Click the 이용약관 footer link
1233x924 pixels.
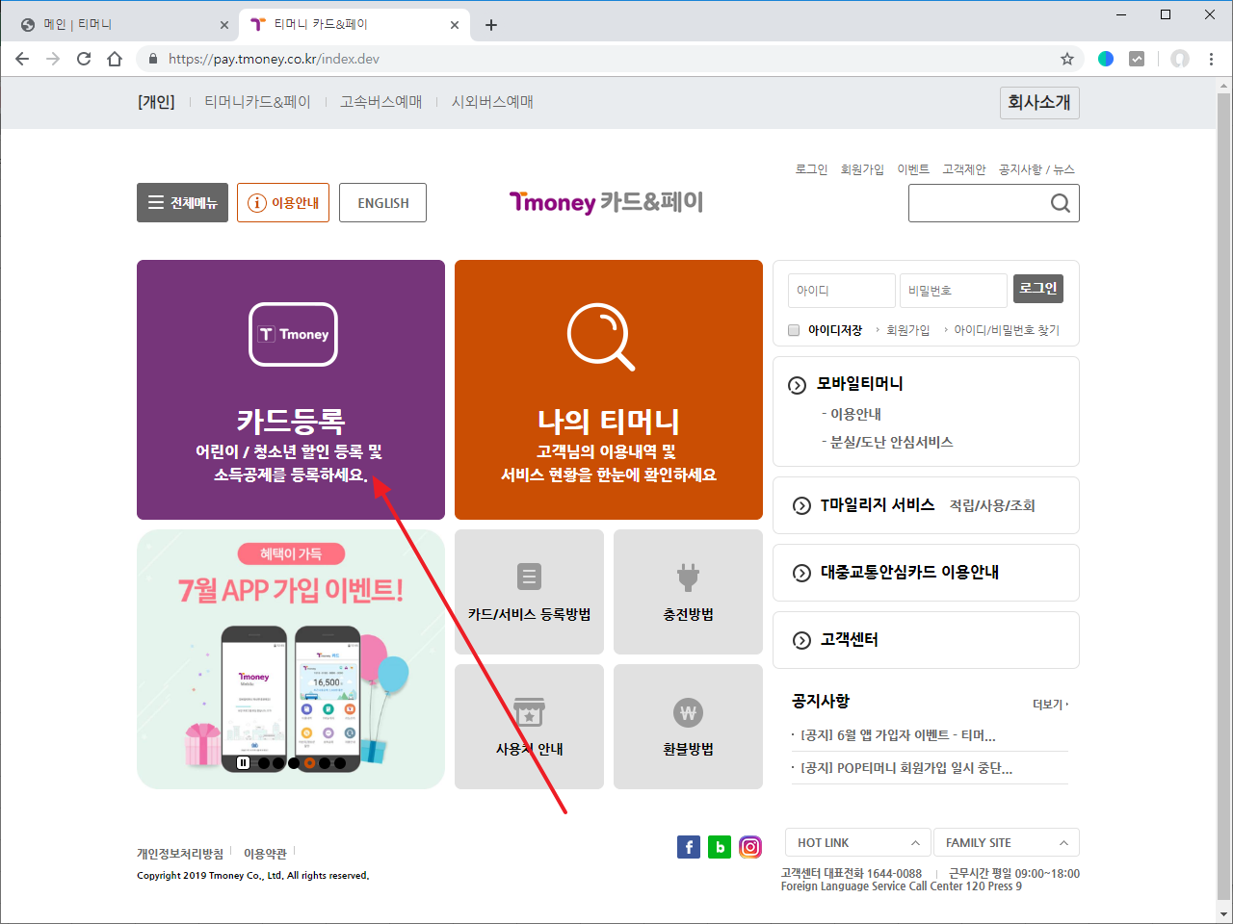tap(265, 854)
